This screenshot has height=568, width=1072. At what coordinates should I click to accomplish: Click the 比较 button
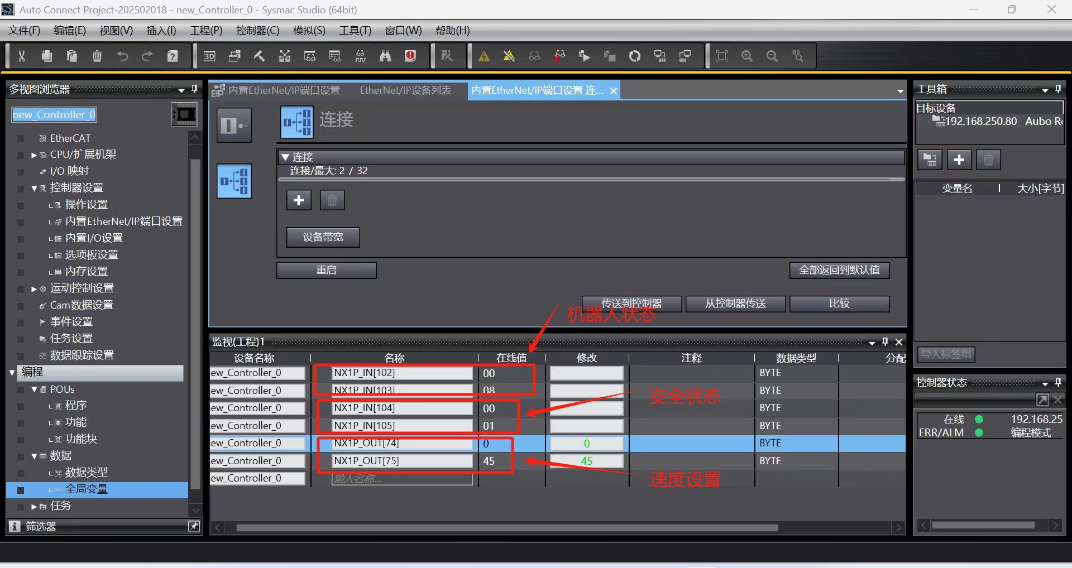pos(839,304)
